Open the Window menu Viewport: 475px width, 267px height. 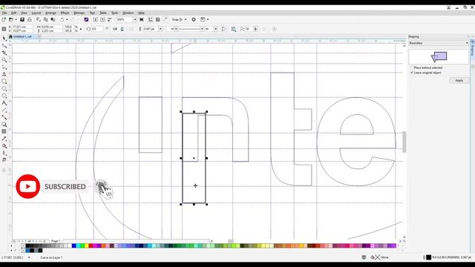click(128, 13)
